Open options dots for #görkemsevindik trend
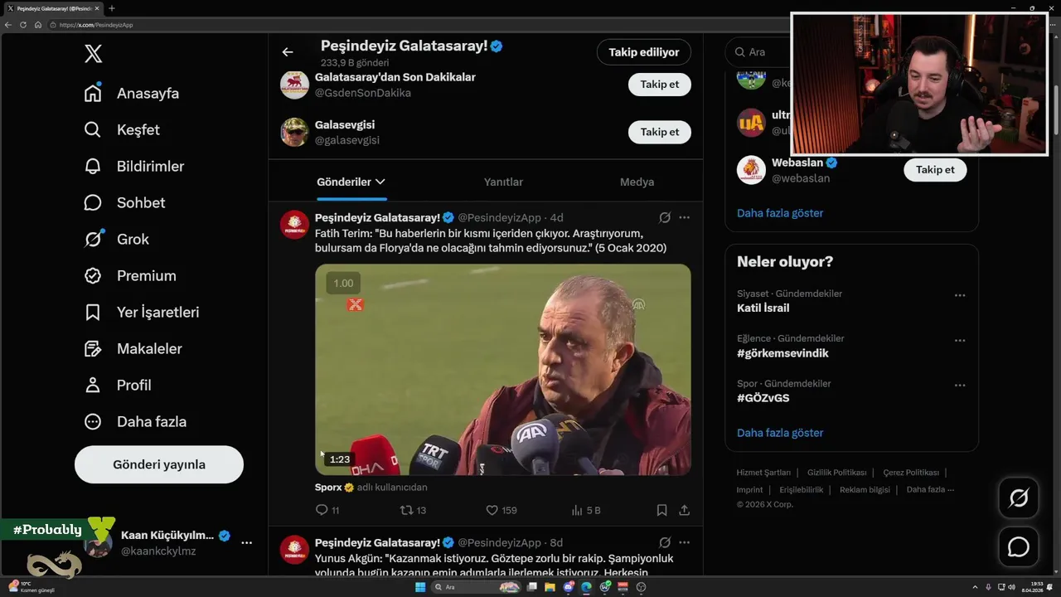 pos(960,340)
